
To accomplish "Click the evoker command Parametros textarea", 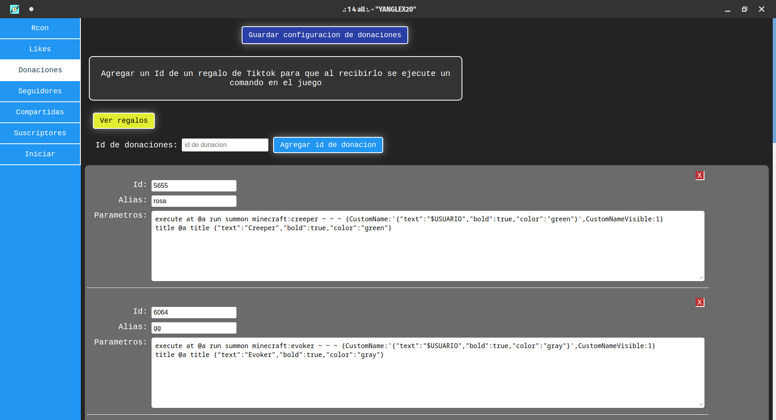I will [x=428, y=378].
